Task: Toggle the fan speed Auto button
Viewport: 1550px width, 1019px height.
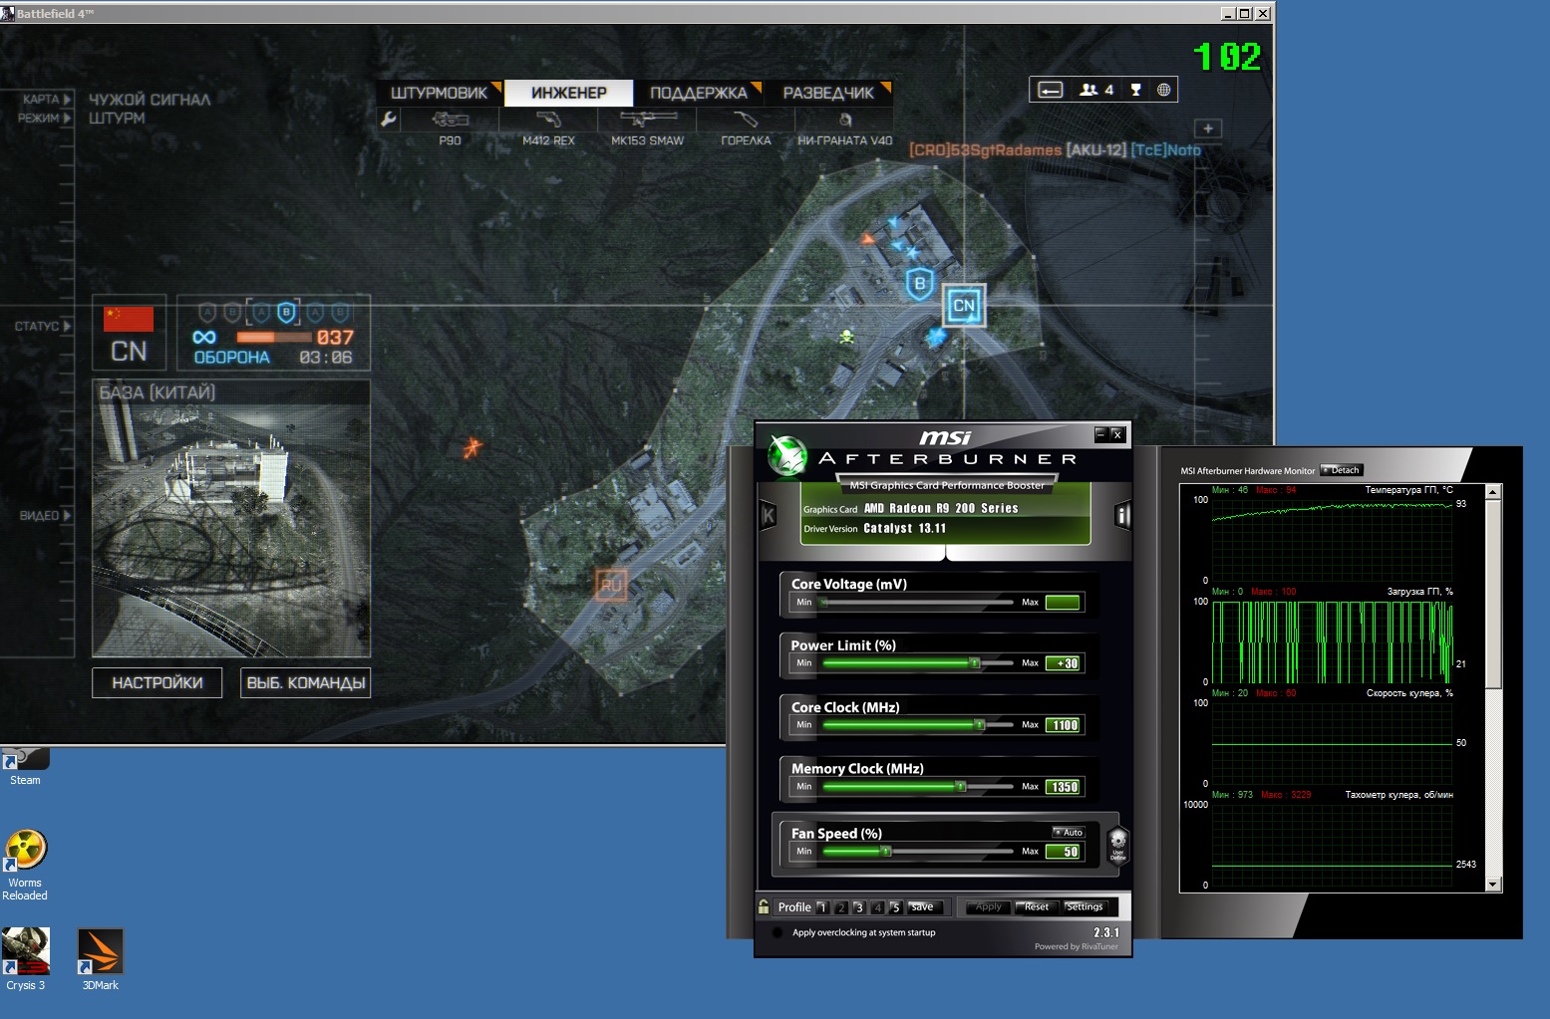Action: [x=1069, y=833]
